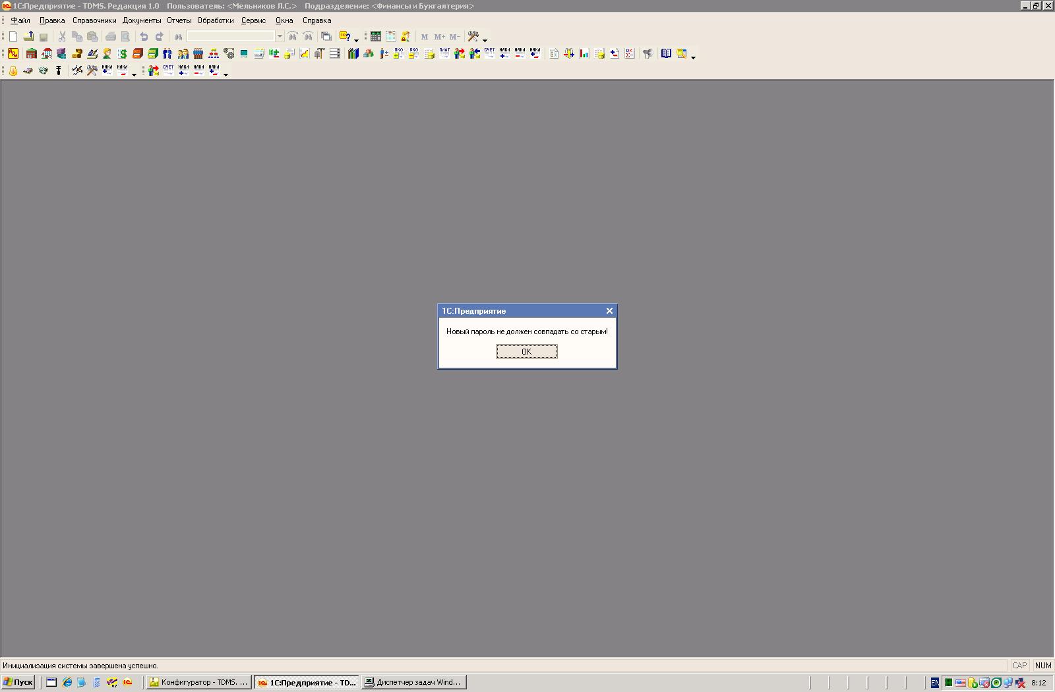Click the СЧЕТ invoice icon in second toolbar
This screenshot has width=1055, height=692.
click(x=489, y=53)
